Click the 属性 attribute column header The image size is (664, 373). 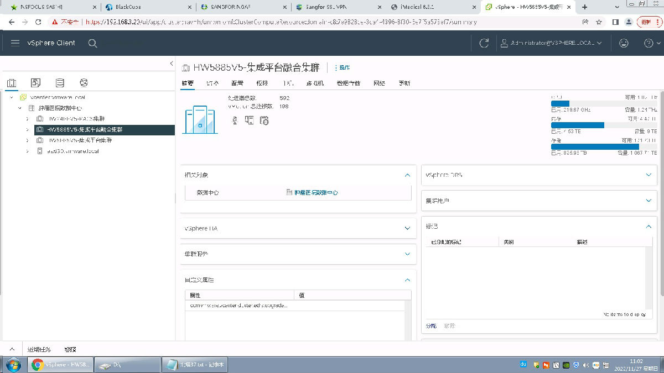pyautogui.click(x=239, y=295)
